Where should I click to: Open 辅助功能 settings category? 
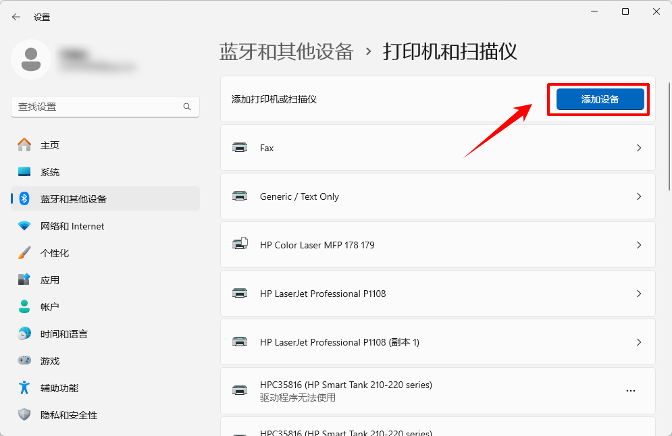pos(105,387)
